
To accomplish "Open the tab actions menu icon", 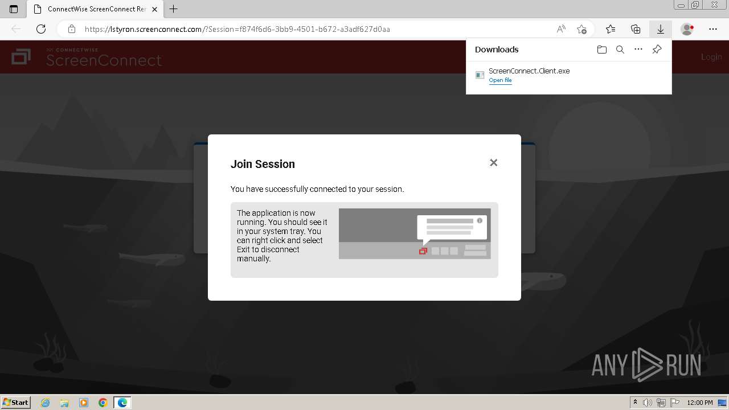I will click(14, 9).
